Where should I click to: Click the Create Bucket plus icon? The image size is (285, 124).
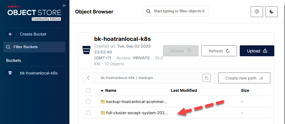point(10,34)
